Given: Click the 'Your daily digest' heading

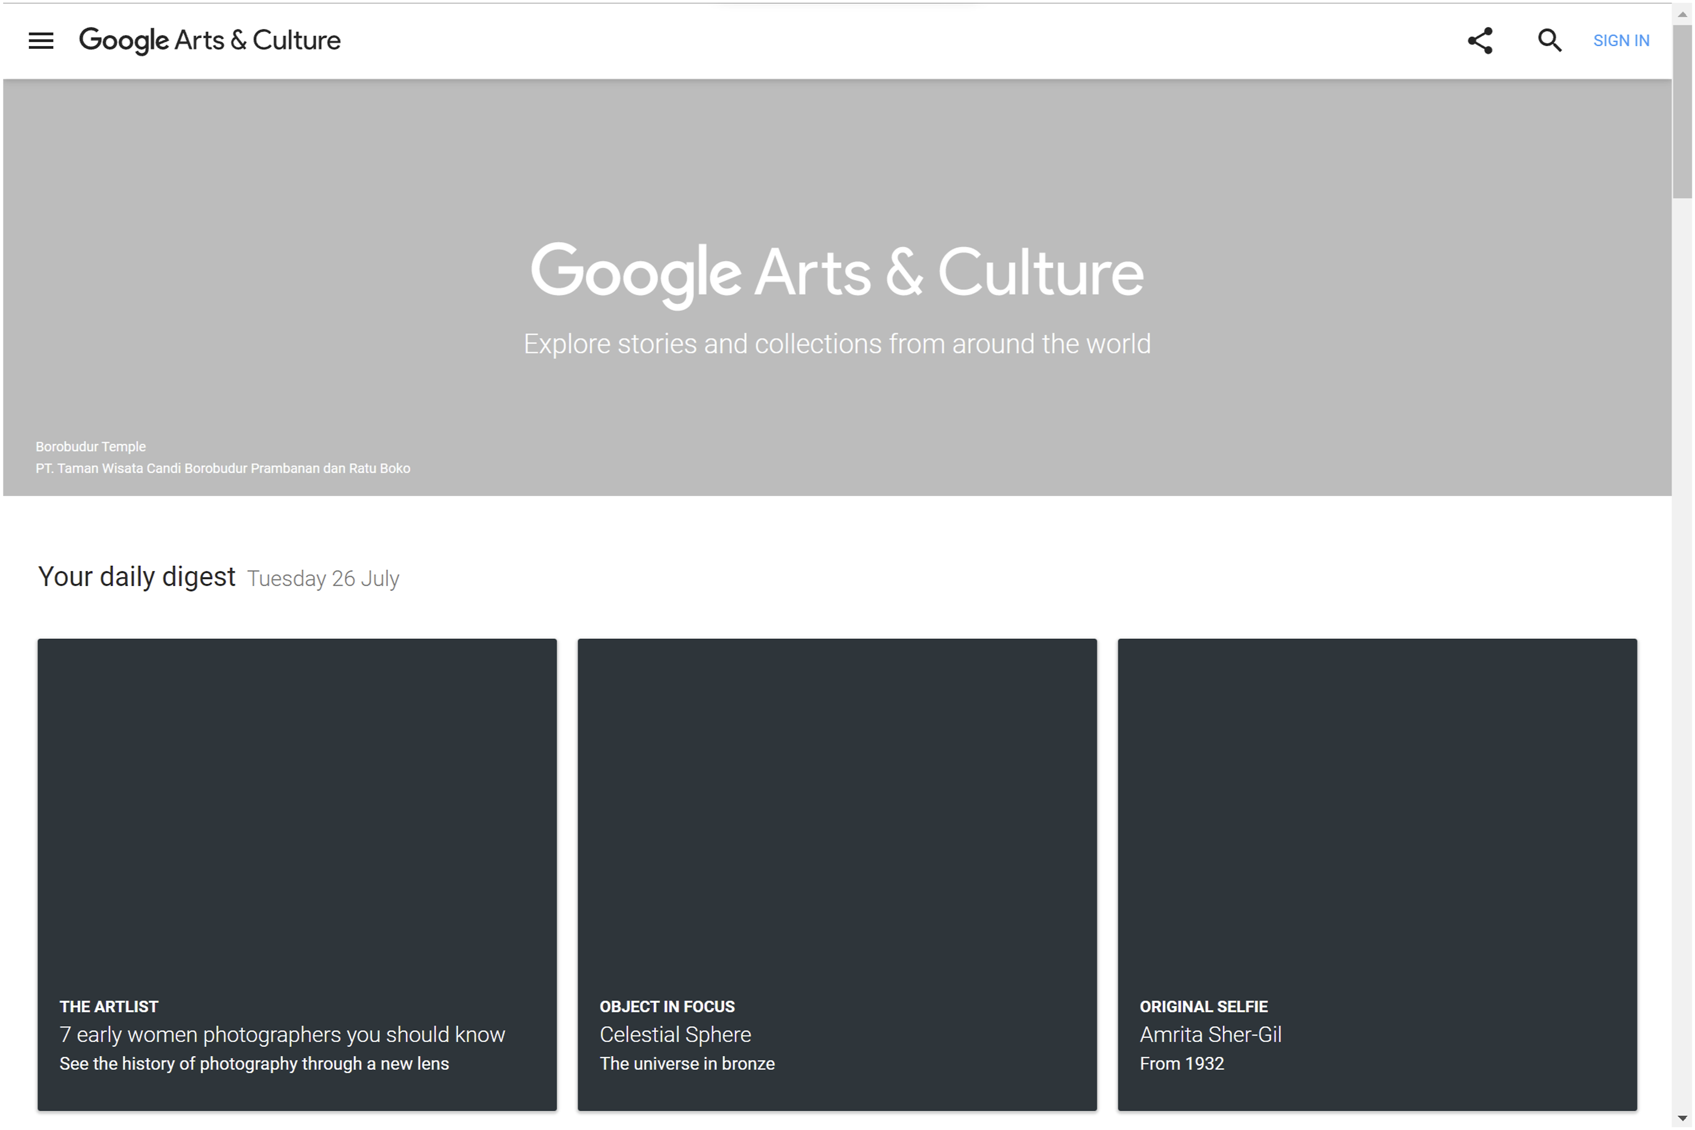Looking at the screenshot, I should [137, 577].
